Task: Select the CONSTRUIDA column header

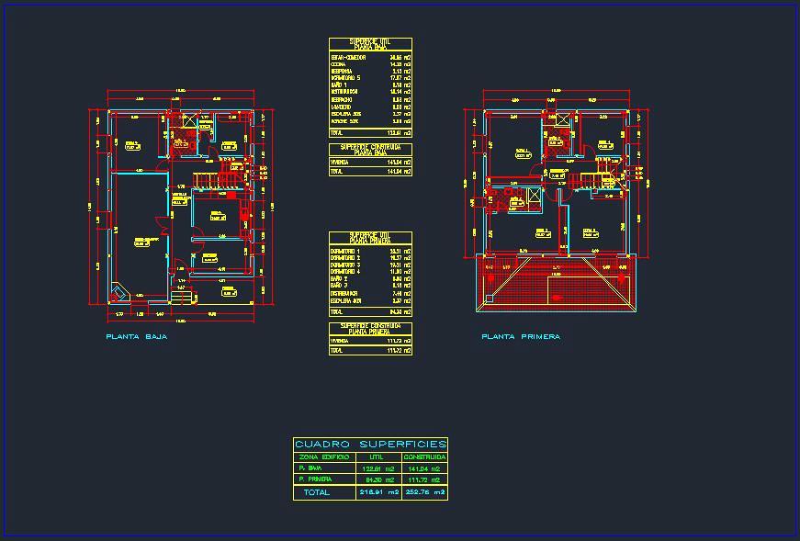Action: [424, 456]
